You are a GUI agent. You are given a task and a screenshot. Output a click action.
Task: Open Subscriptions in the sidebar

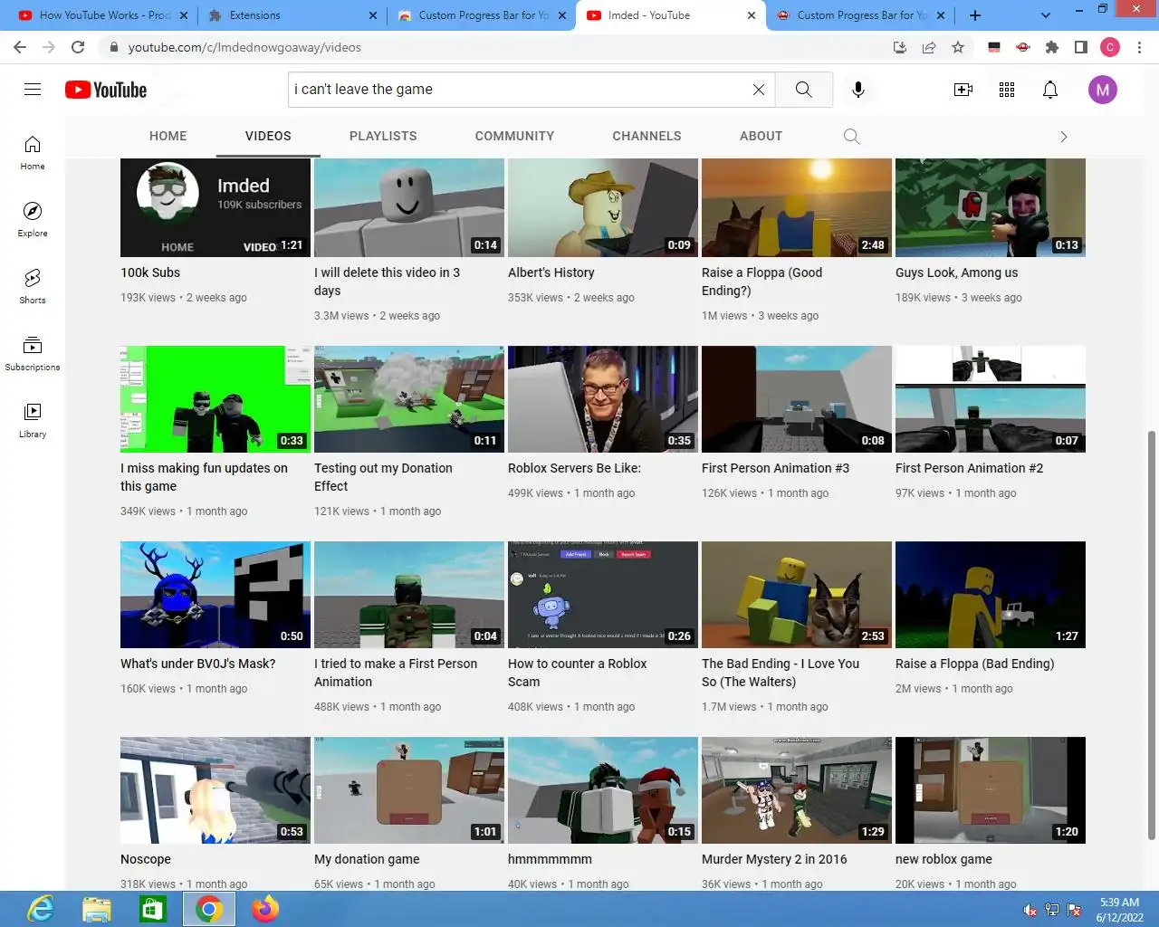[33, 354]
